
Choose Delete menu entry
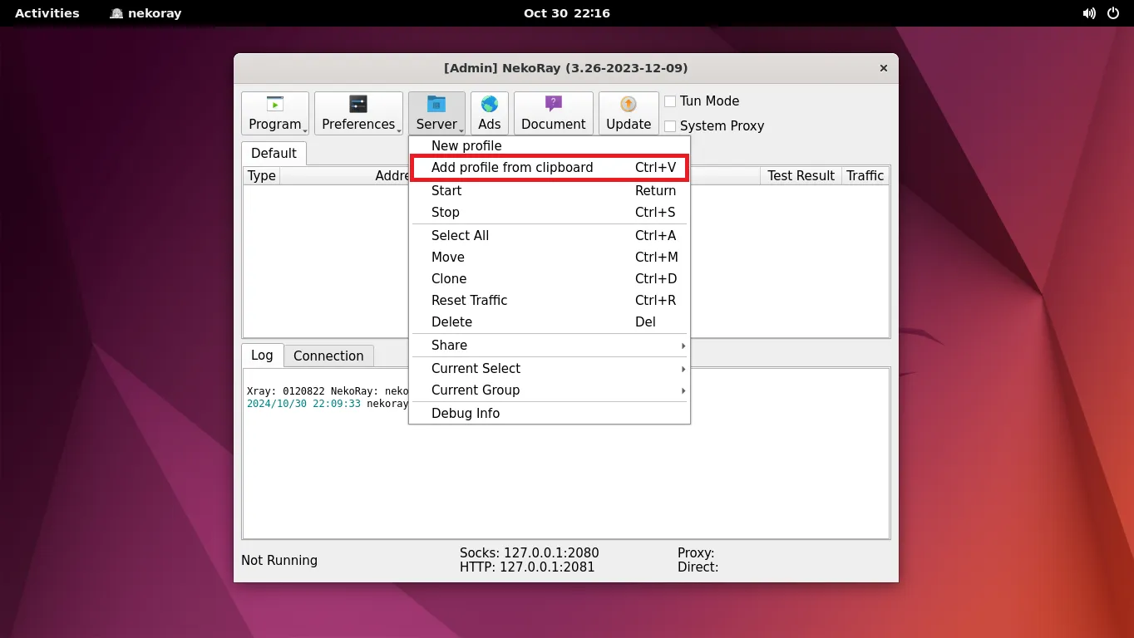[x=550, y=322]
